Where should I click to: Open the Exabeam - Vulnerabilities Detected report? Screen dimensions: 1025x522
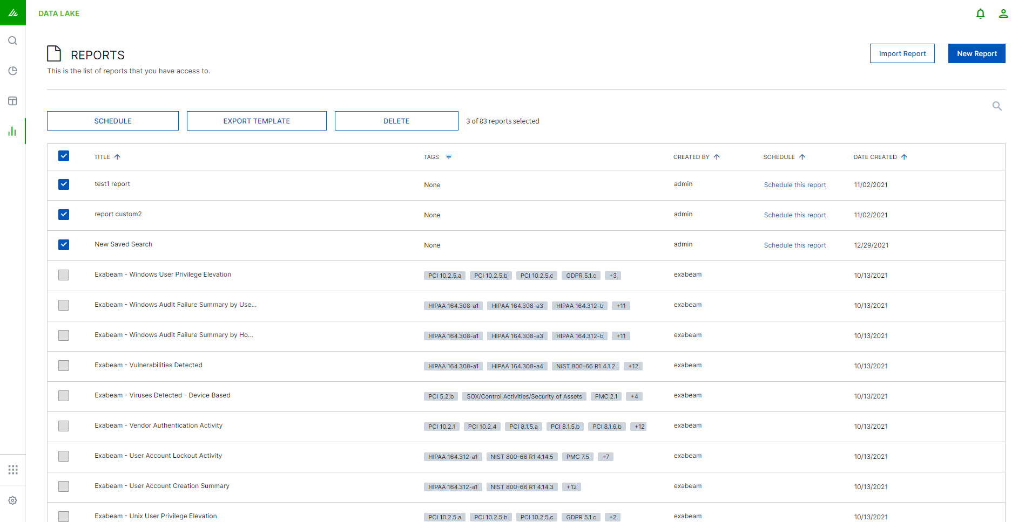(149, 365)
